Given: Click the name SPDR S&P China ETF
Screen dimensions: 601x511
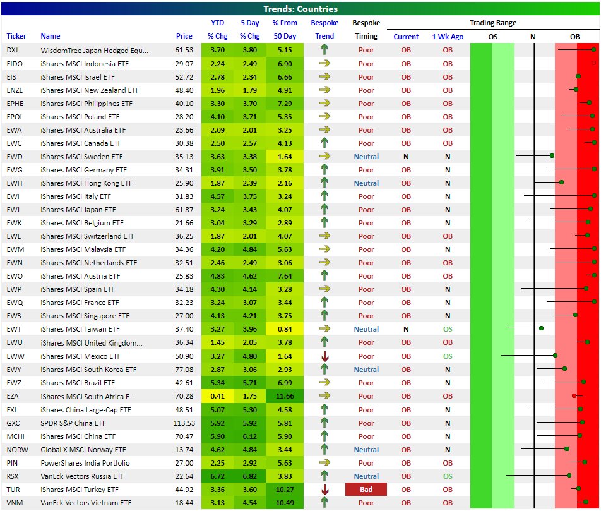Looking at the screenshot, I should tap(73, 423).
